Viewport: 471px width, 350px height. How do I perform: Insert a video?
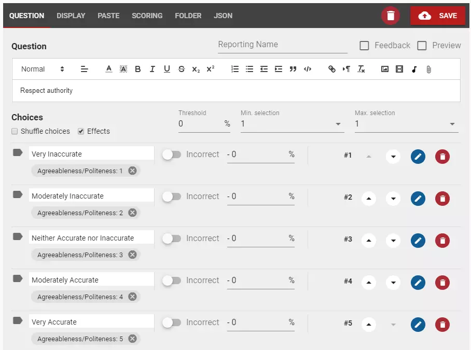pos(399,69)
